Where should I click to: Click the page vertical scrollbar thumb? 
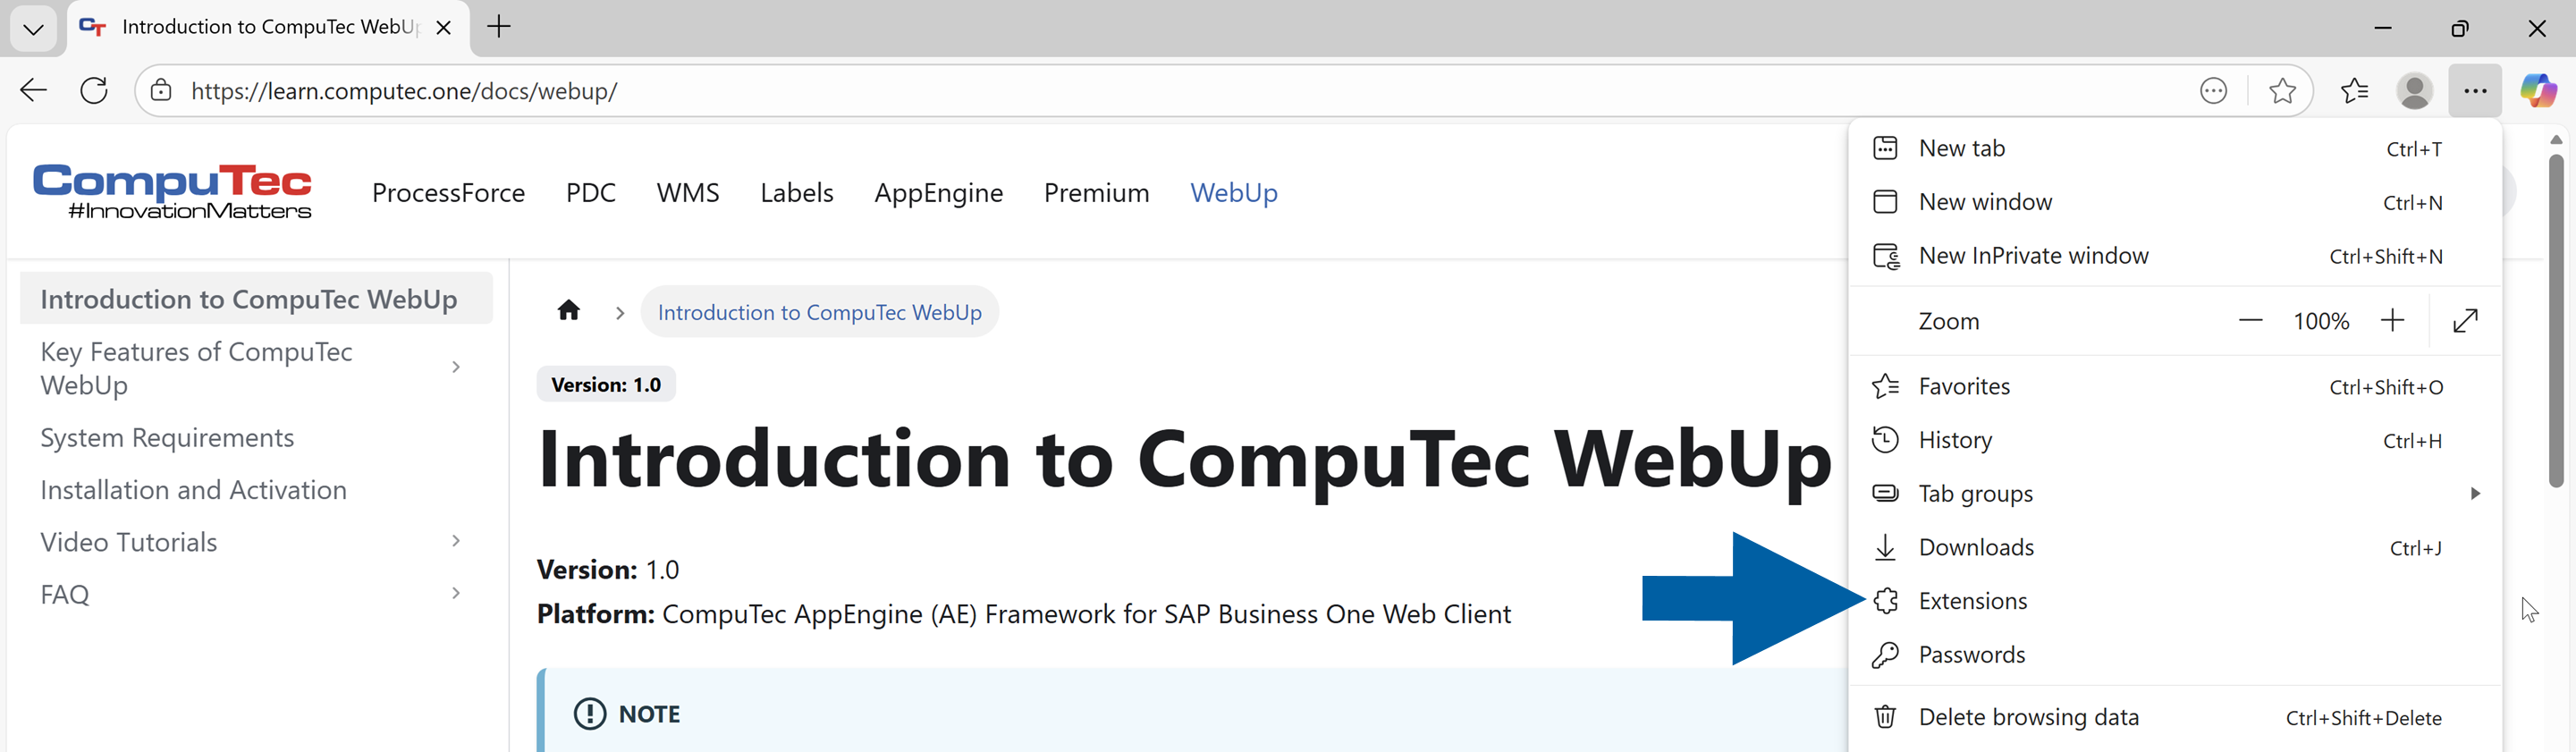(x=2556, y=320)
